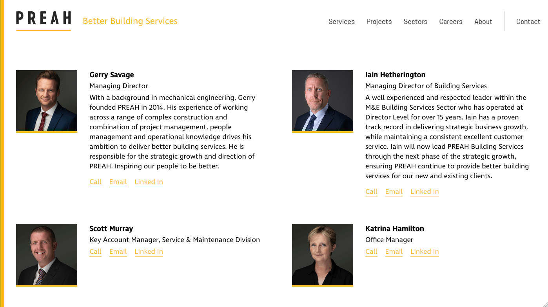Click the Better Building Services tagline

130,21
